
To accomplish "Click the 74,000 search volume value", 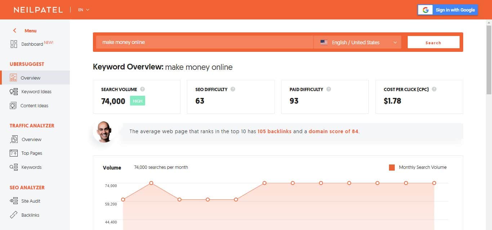I will (x=113, y=101).
